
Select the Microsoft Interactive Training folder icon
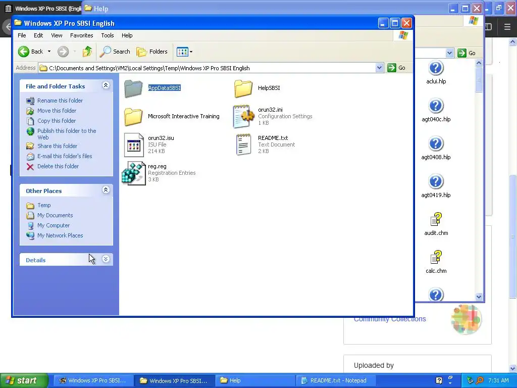click(133, 117)
